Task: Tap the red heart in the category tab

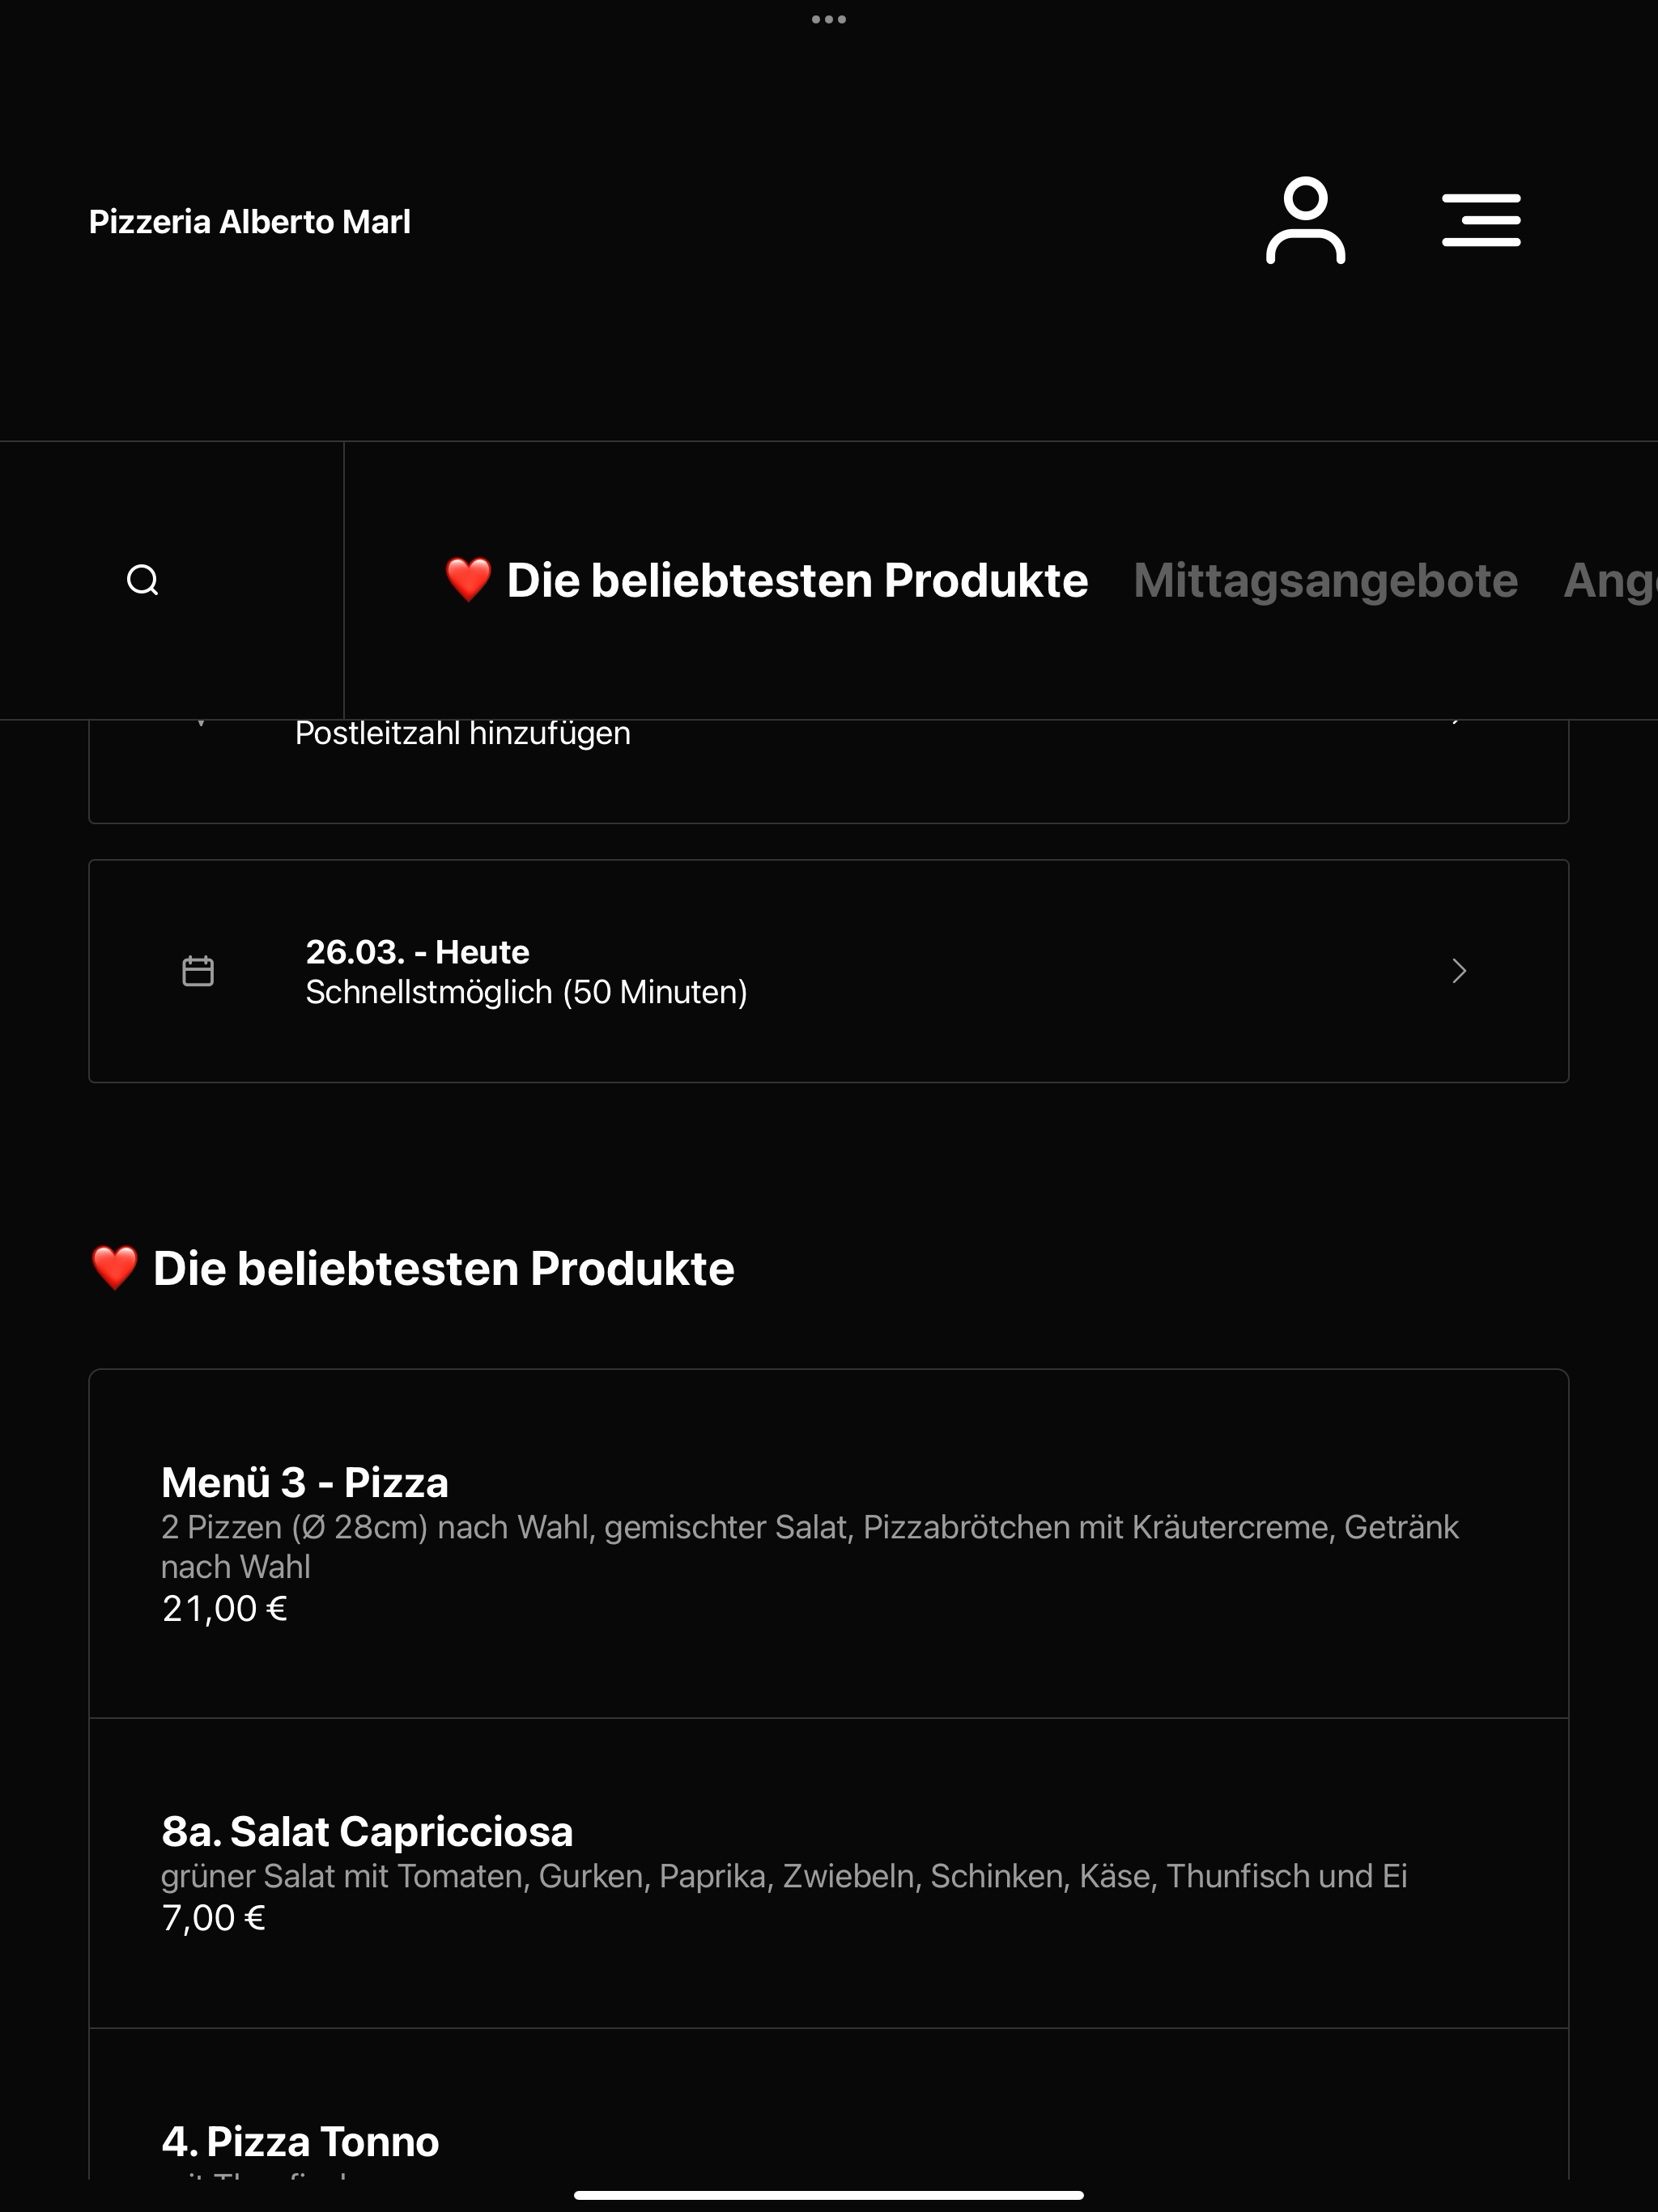Action: pos(468,580)
